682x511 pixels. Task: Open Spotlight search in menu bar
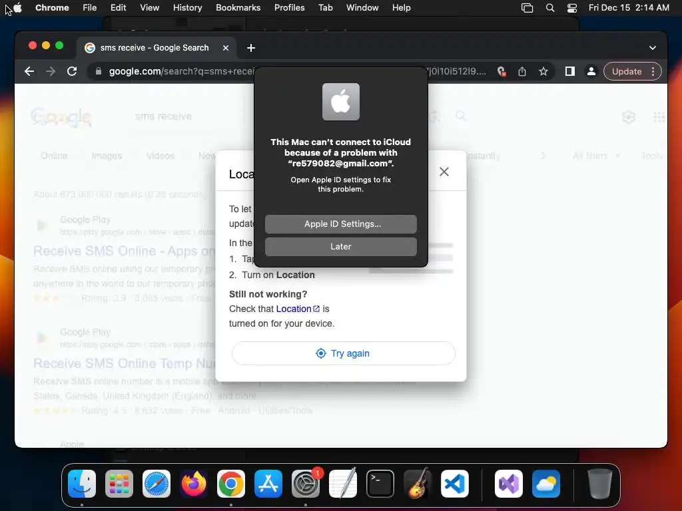[550, 8]
